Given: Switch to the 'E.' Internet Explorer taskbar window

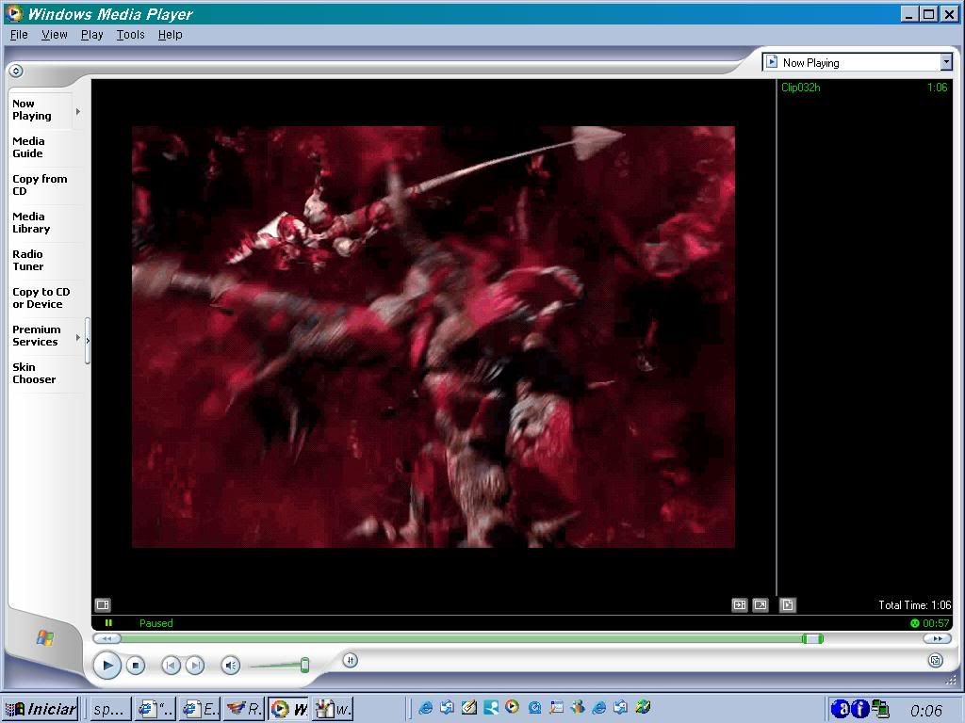Looking at the screenshot, I should [200, 709].
